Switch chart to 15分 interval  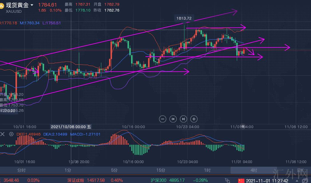(x=161, y=170)
